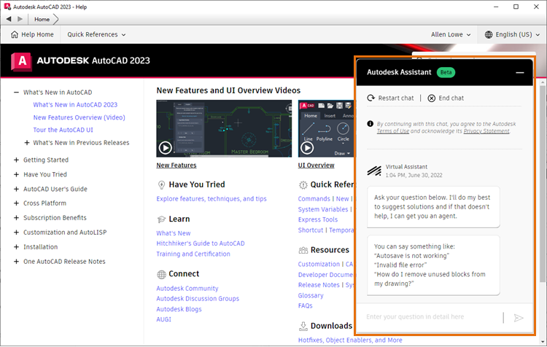Open Hitchhiker's Guide to AutoCAD link
The image size is (547, 347).
click(201, 243)
